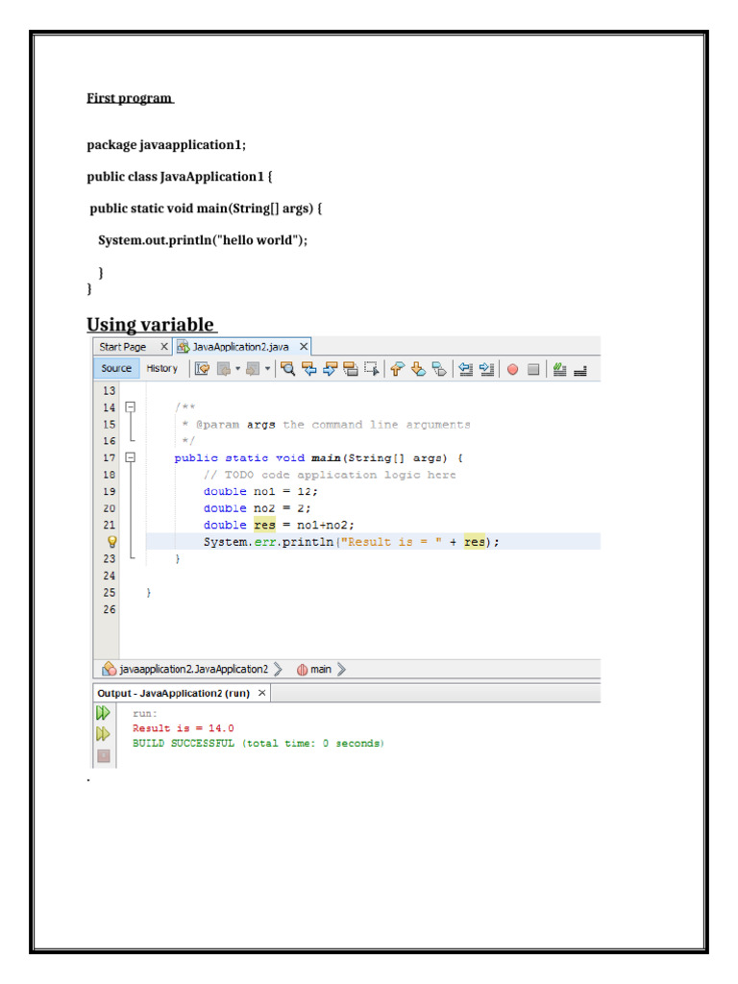Click the History view button
The image size is (738, 984).
[161, 368]
